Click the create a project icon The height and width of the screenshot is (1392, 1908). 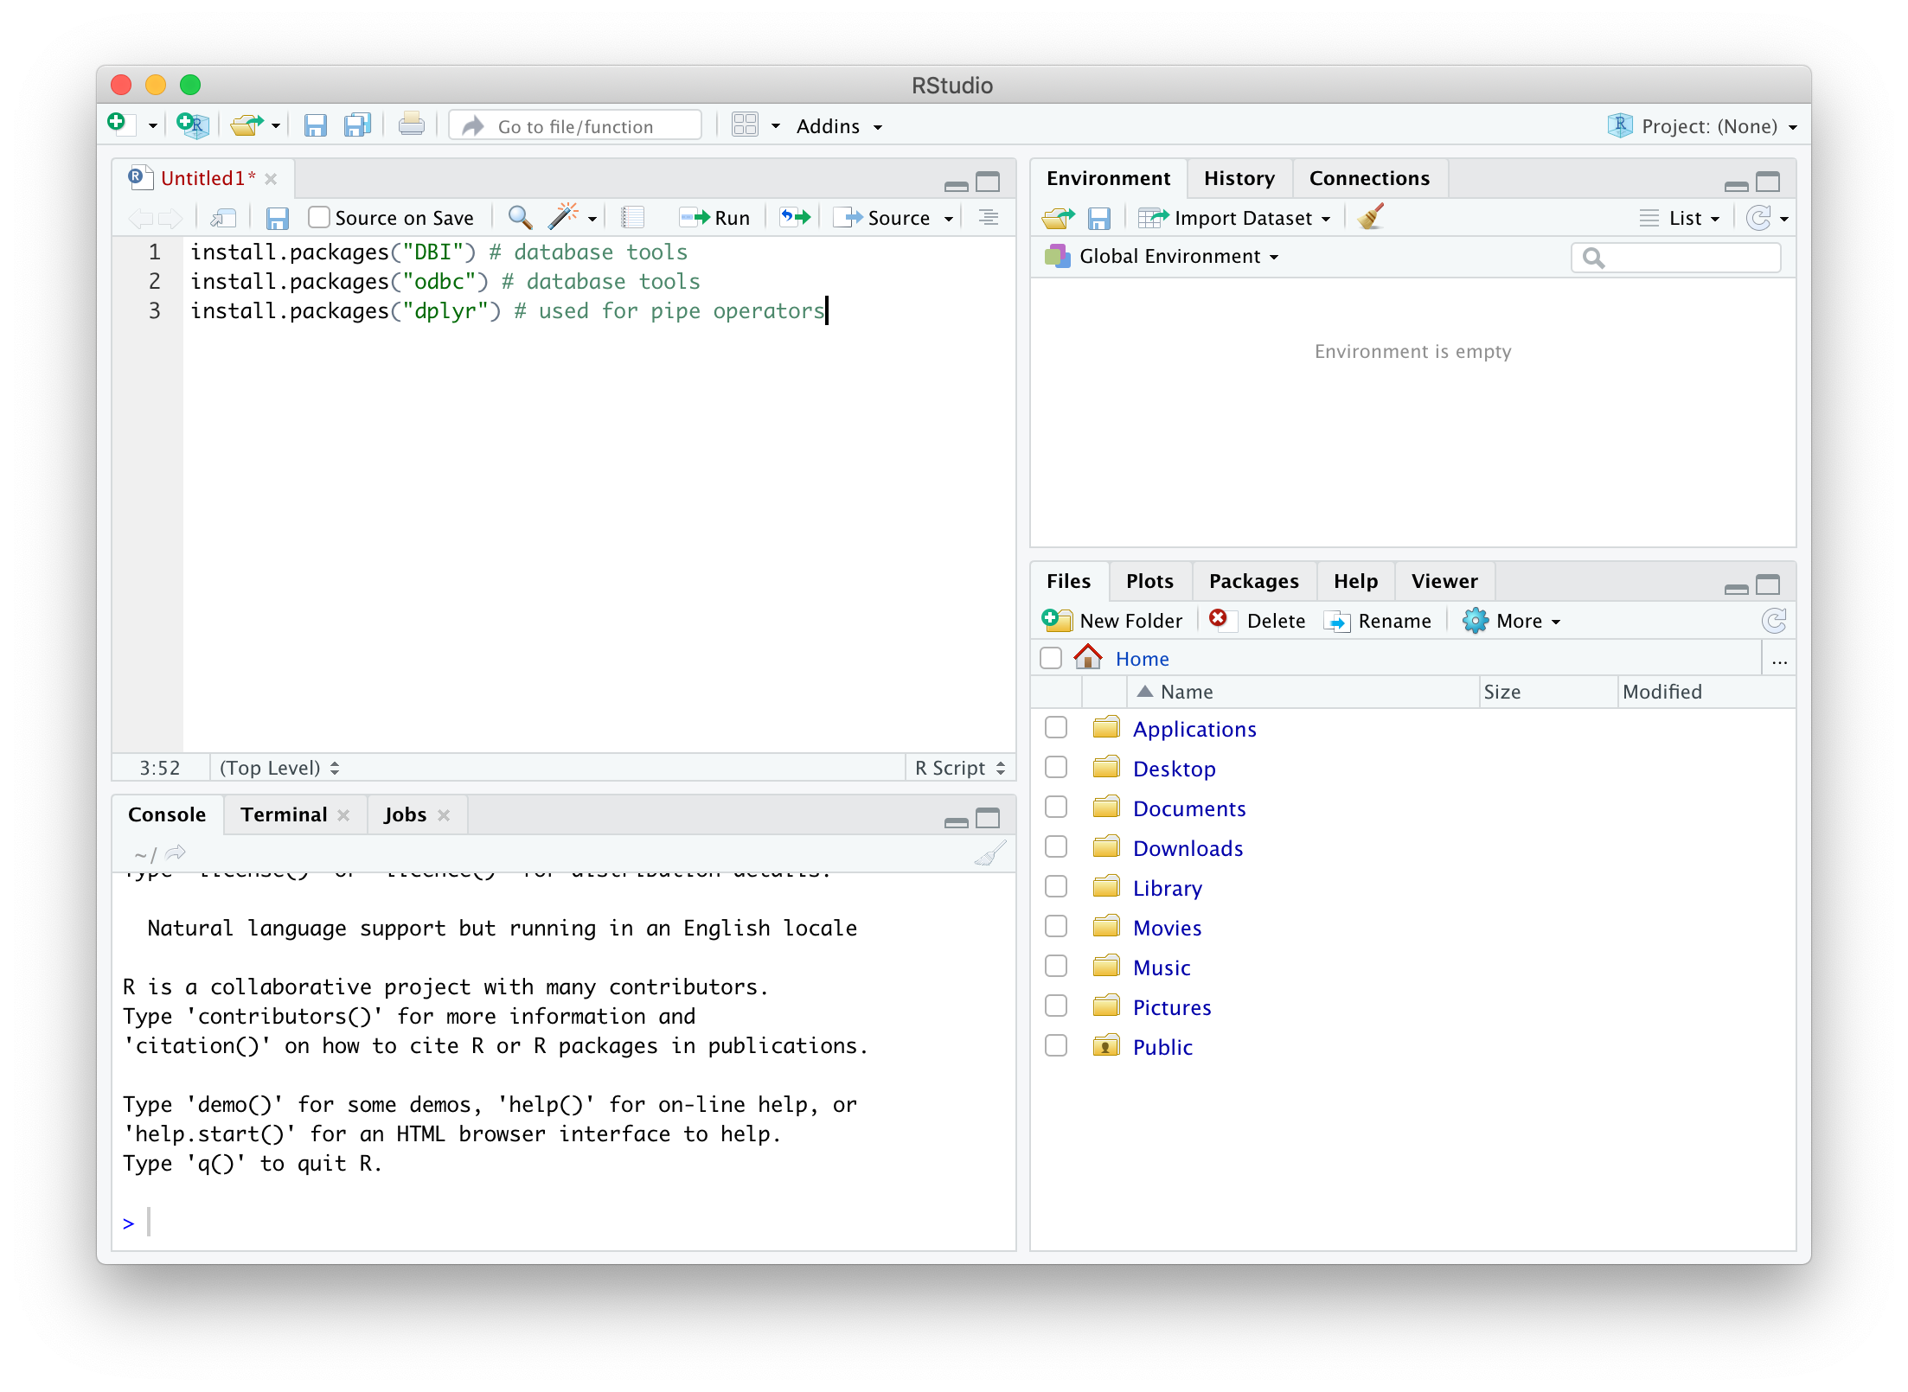193,126
